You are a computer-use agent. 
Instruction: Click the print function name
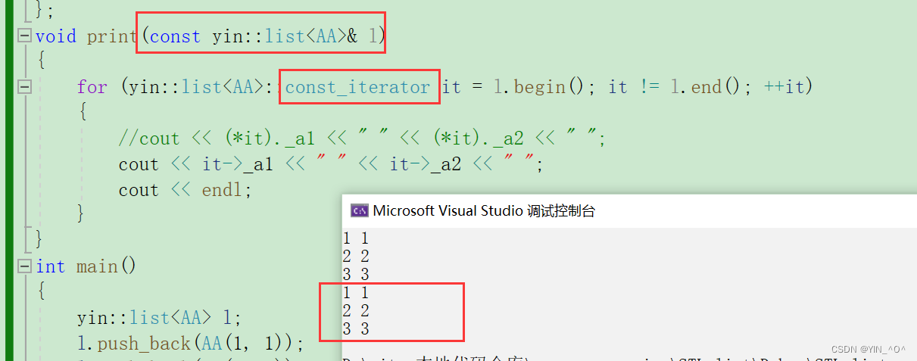pyautogui.click(x=111, y=36)
